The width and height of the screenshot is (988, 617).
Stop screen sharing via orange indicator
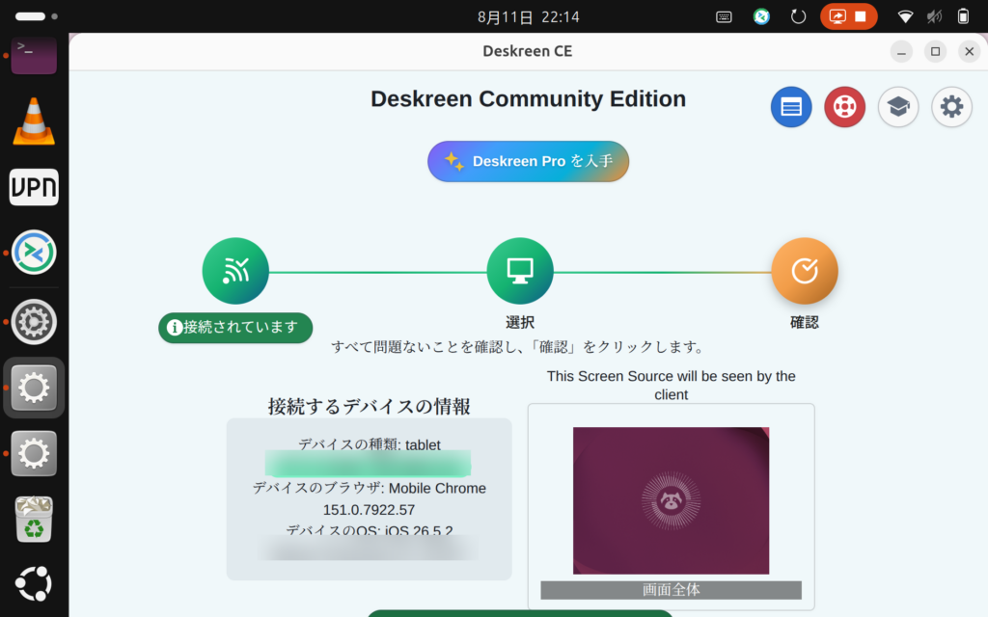(x=849, y=17)
